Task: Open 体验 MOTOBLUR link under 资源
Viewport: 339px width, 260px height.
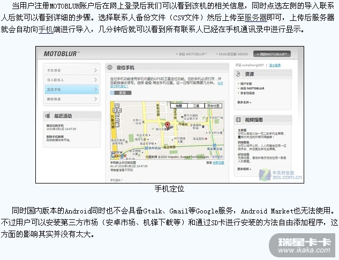Action: tap(252, 88)
